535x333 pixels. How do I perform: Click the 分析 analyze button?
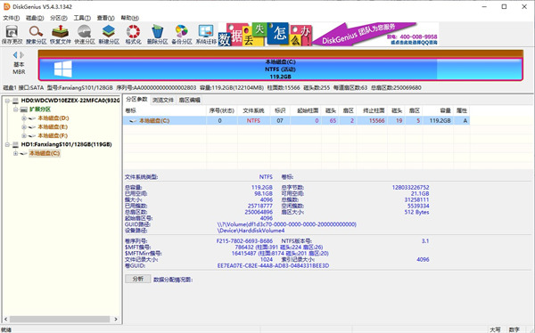[138, 279]
